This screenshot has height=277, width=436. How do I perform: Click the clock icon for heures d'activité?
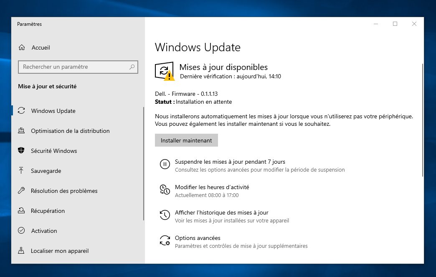click(165, 190)
